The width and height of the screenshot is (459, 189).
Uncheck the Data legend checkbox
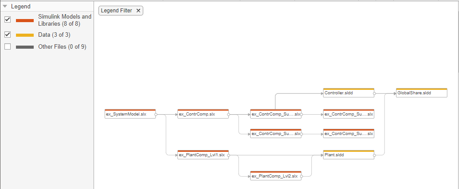(x=8, y=35)
